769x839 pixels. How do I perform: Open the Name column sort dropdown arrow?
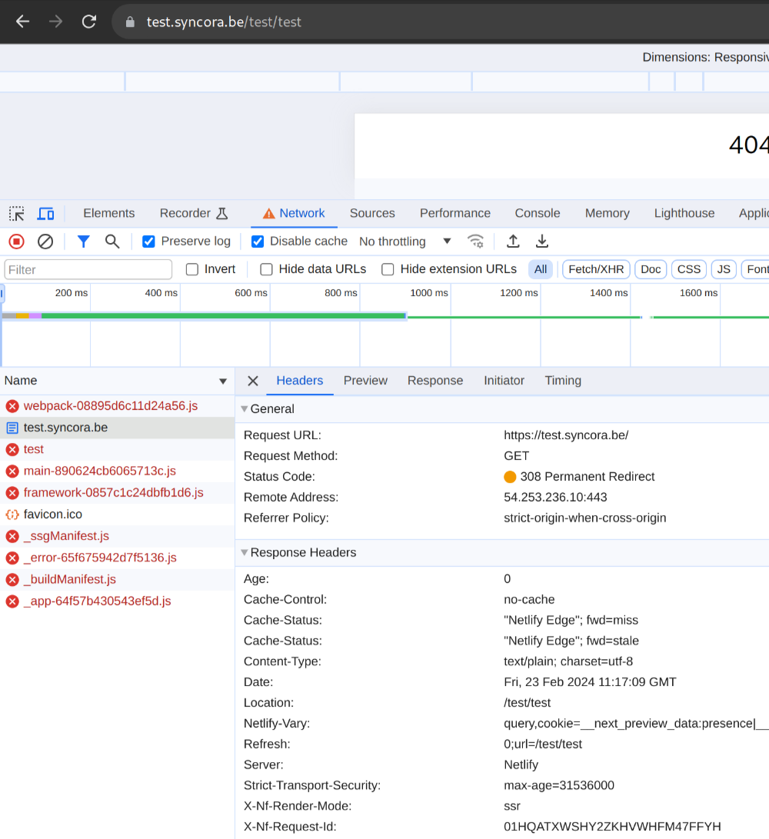point(223,381)
